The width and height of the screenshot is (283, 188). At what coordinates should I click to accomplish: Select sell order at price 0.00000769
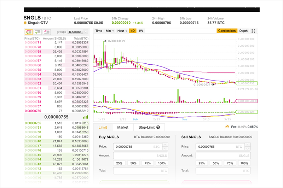pos(57,52)
